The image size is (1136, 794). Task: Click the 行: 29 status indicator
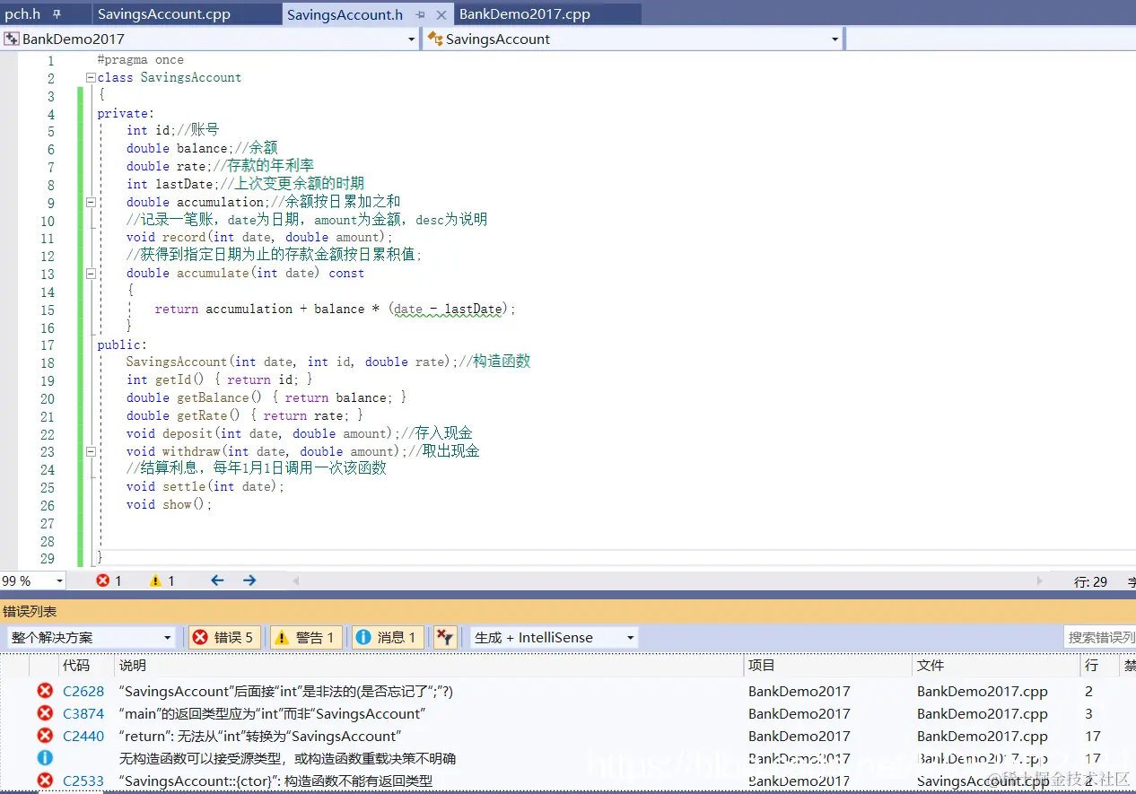1091,581
